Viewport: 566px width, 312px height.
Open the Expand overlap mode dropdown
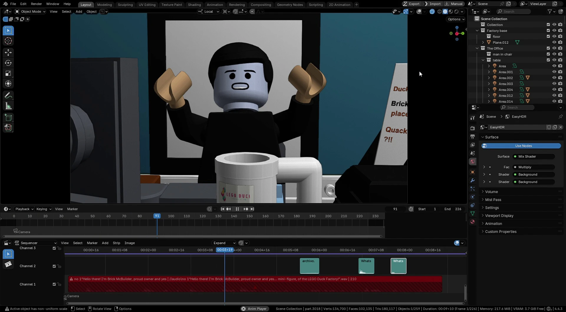coord(224,243)
